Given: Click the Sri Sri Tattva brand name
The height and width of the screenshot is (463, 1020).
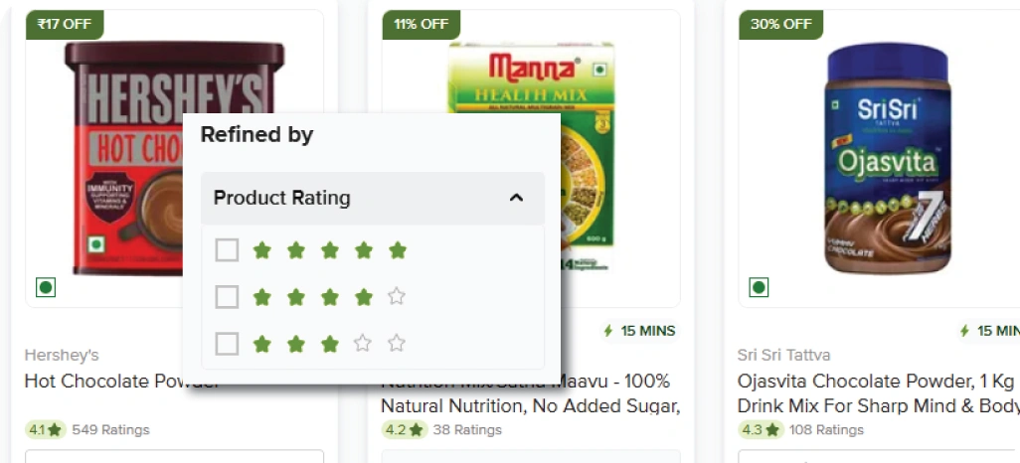Looking at the screenshot, I should (784, 355).
